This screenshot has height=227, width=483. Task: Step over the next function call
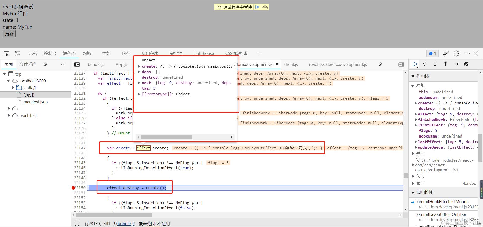tap(425, 64)
